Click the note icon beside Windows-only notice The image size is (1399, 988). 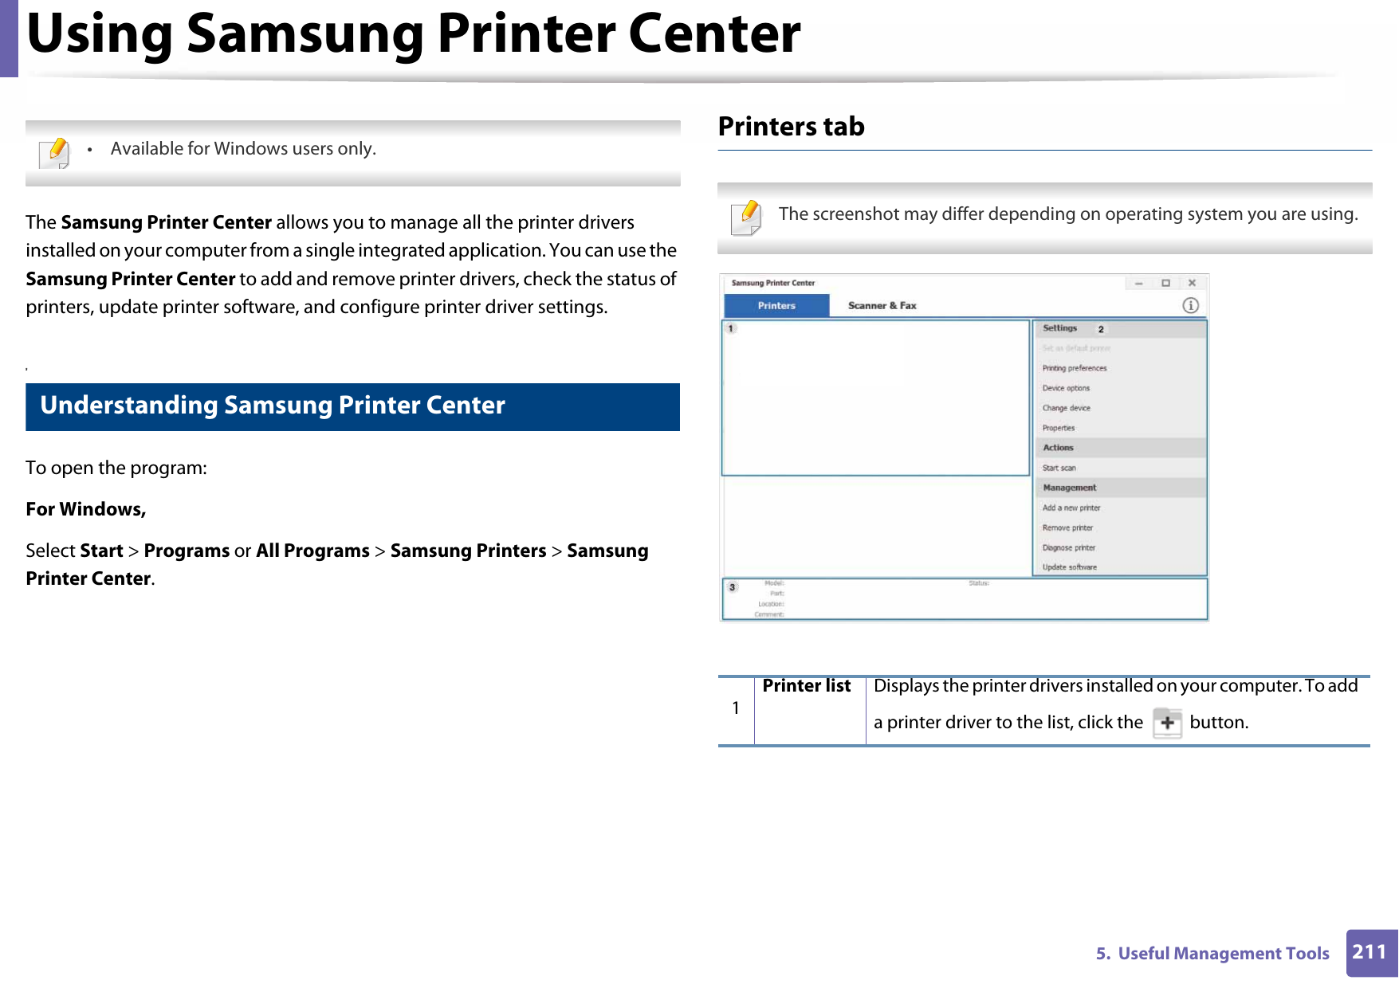[x=54, y=152]
